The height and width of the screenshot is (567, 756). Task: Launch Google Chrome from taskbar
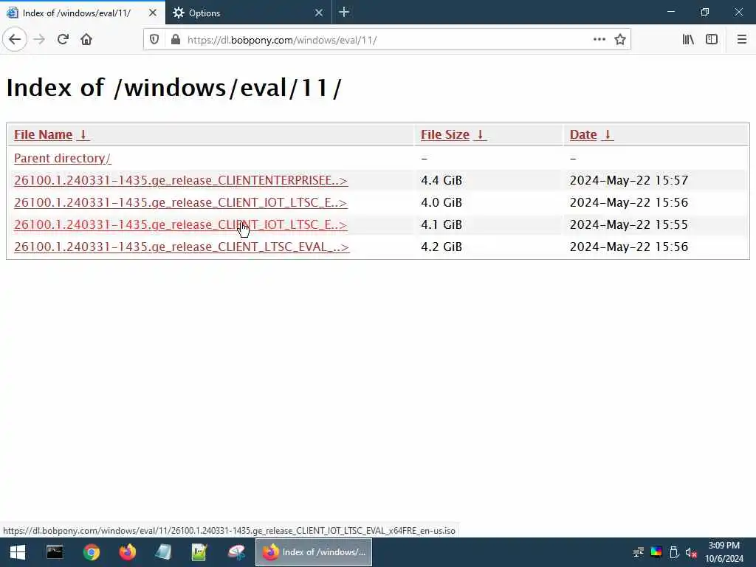[x=91, y=552]
